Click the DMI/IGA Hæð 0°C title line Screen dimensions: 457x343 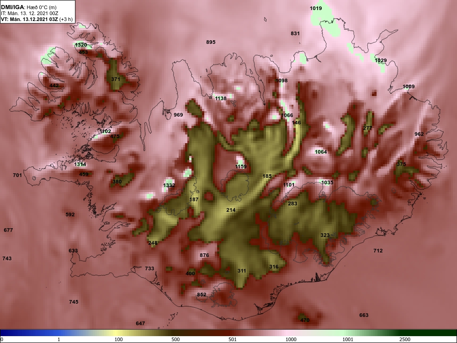tap(28, 7)
